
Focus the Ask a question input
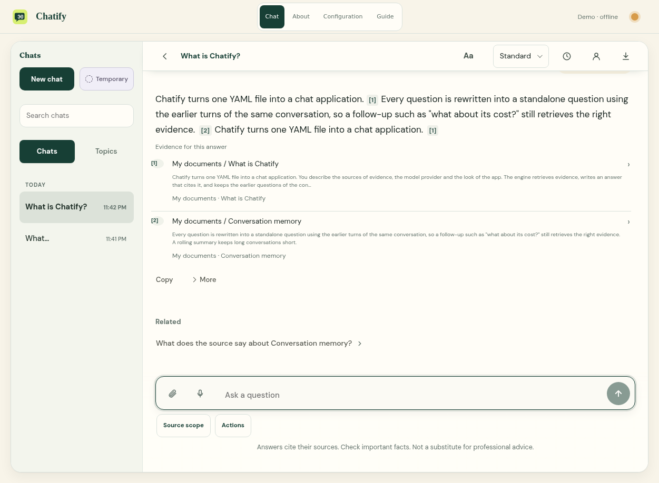pos(411,395)
